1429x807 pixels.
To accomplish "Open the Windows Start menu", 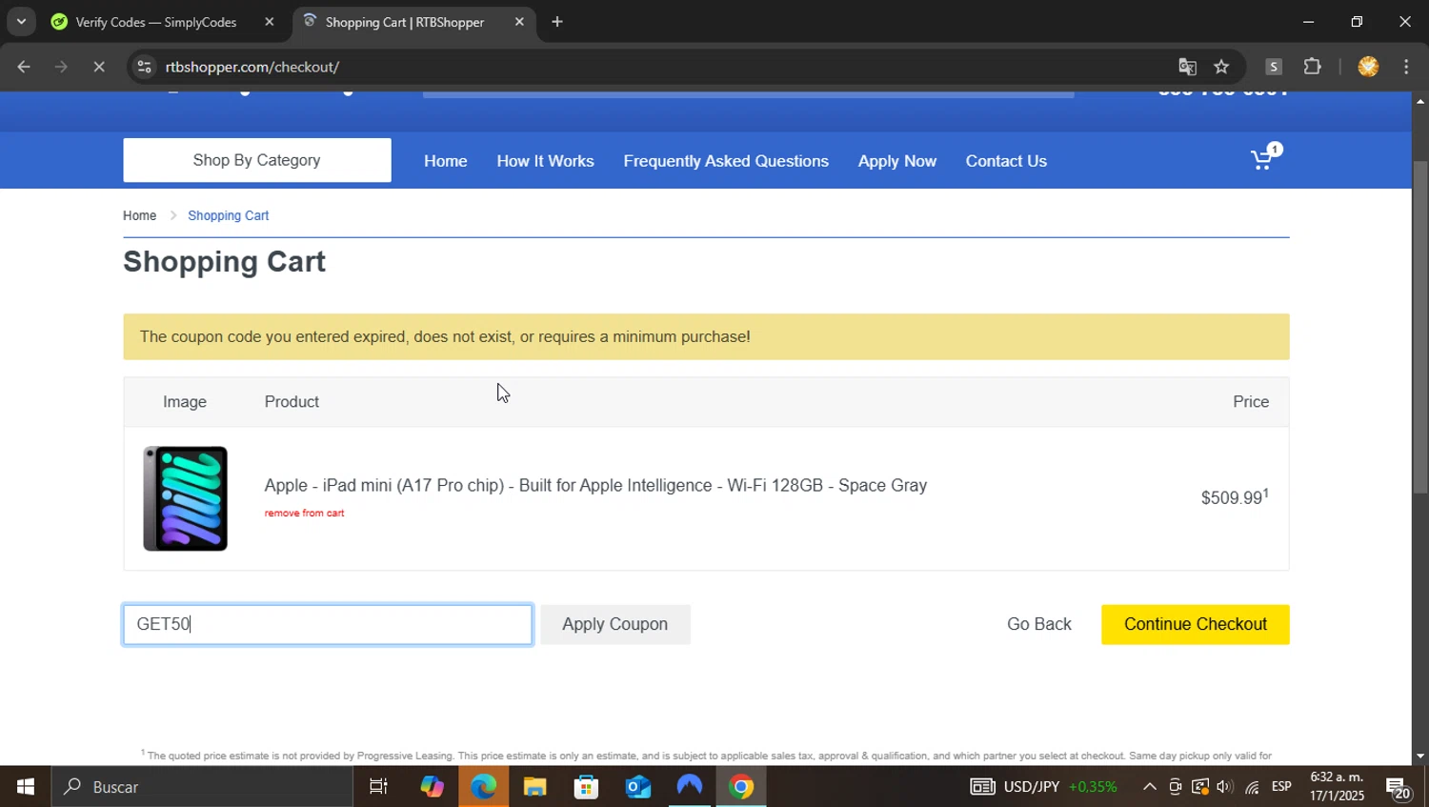I will tap(25, 787).
